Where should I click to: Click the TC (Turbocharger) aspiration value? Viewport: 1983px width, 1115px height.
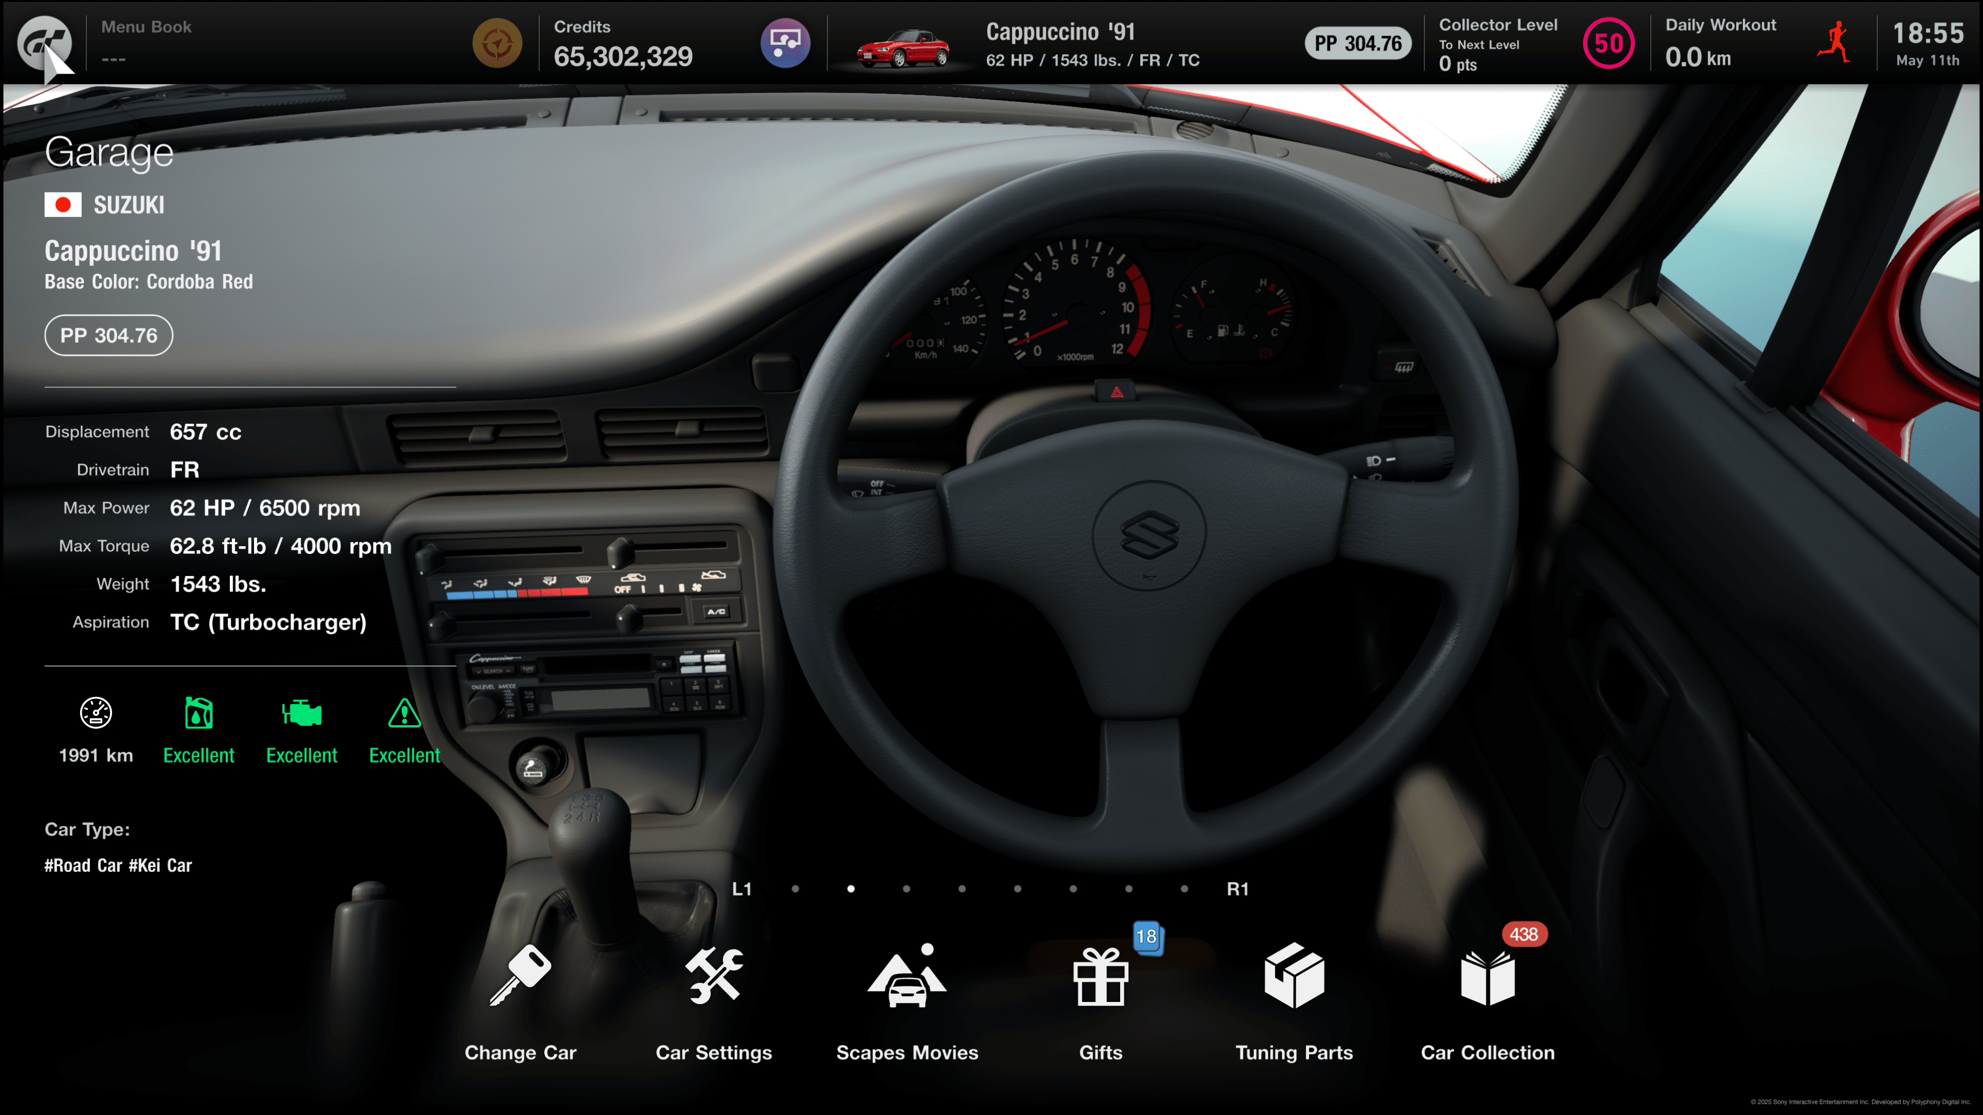tap(268, 622)
